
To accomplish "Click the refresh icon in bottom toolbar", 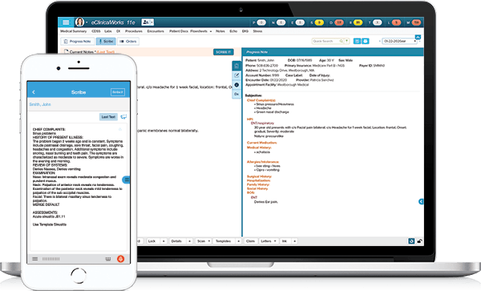I will (411, 241).
